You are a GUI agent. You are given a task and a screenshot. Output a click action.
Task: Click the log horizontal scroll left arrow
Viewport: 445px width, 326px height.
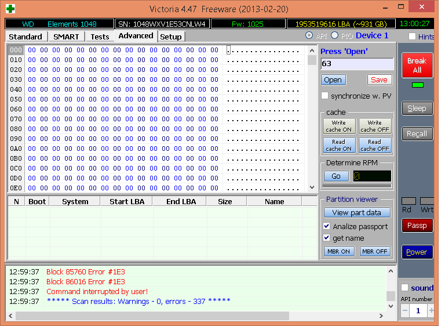pyautogui.click(x=10, y=316)
